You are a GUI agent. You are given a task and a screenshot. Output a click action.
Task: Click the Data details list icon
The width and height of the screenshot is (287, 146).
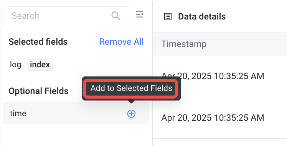(x=168, y=16)
